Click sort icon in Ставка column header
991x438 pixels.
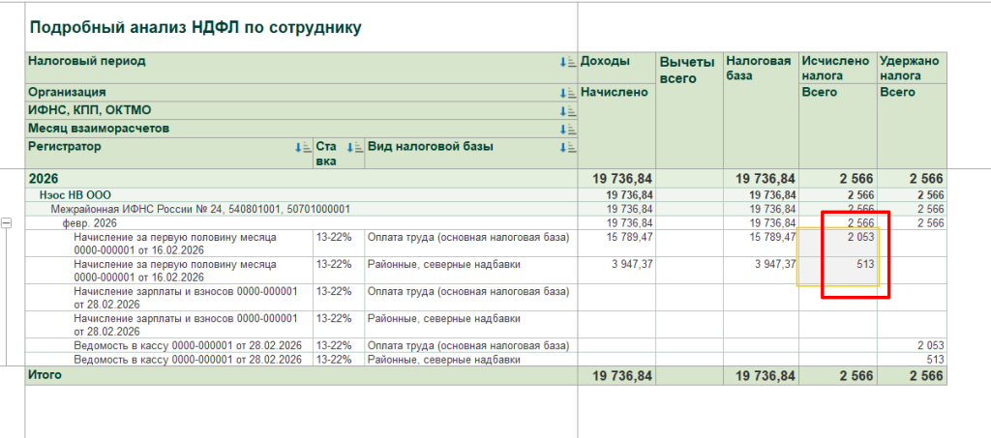coord(354,147)
